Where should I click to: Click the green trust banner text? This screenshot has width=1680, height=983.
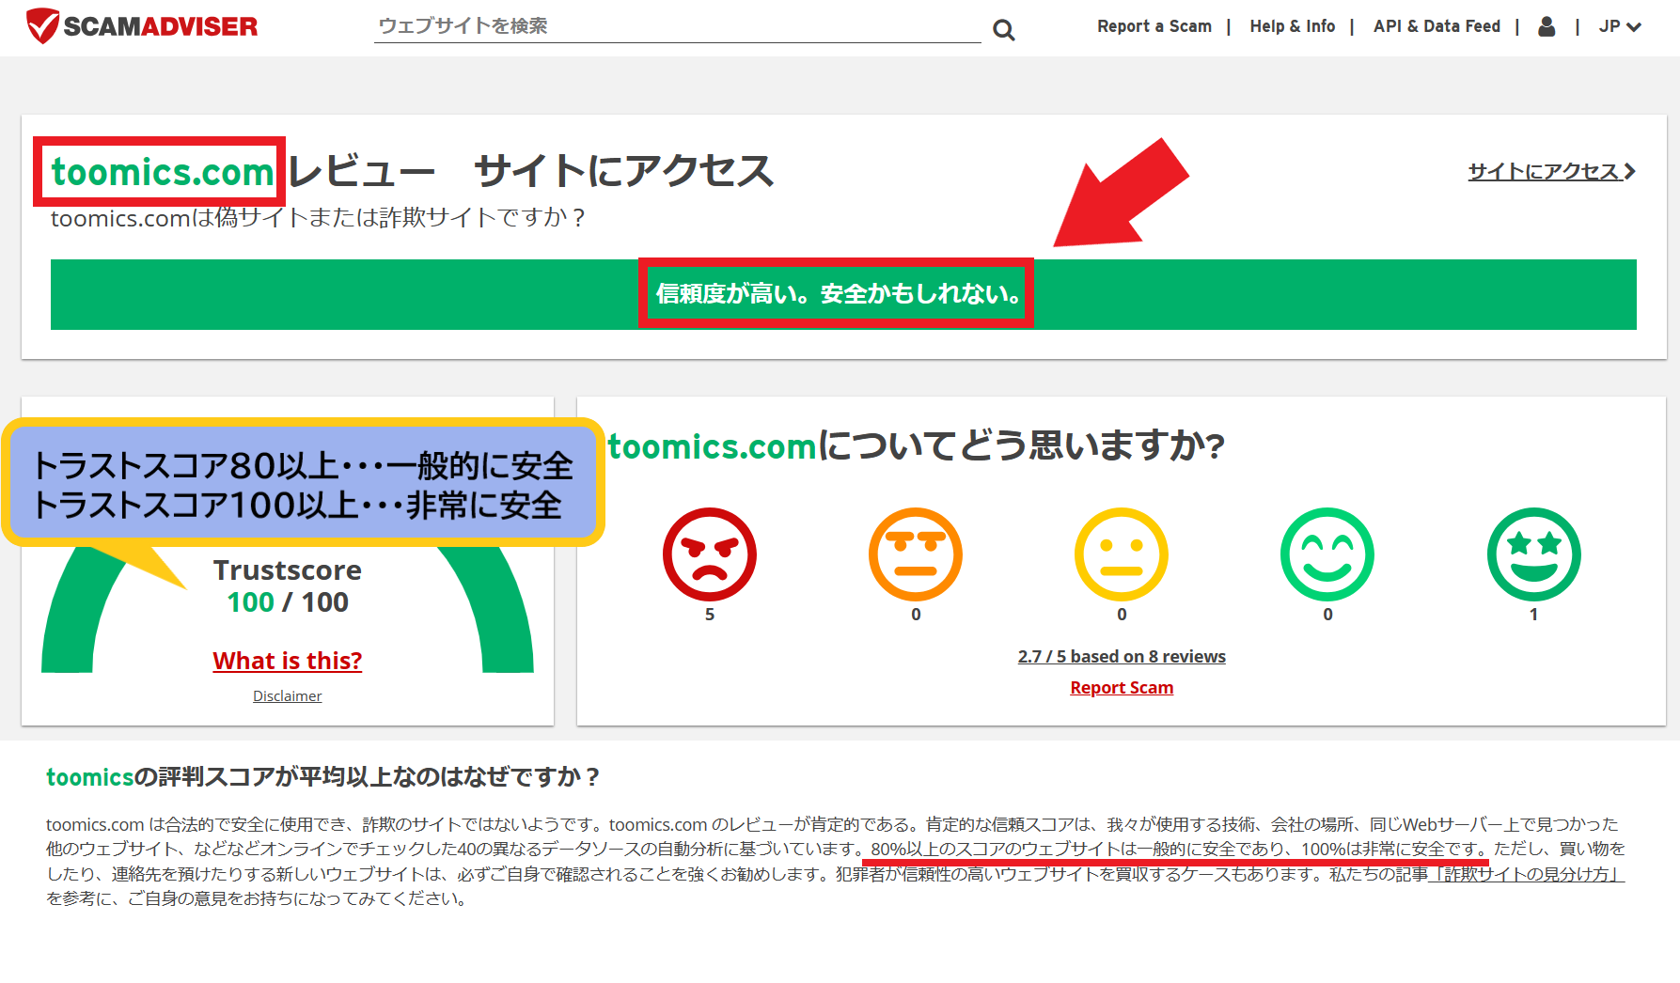click(839, 294)
